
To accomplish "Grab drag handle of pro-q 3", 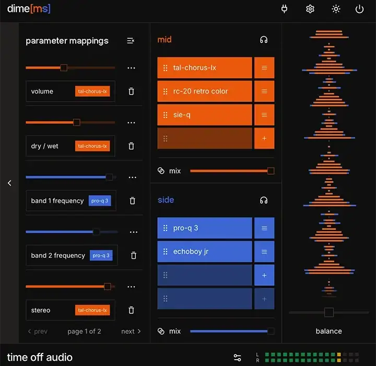I will click(x=165, y=228).
